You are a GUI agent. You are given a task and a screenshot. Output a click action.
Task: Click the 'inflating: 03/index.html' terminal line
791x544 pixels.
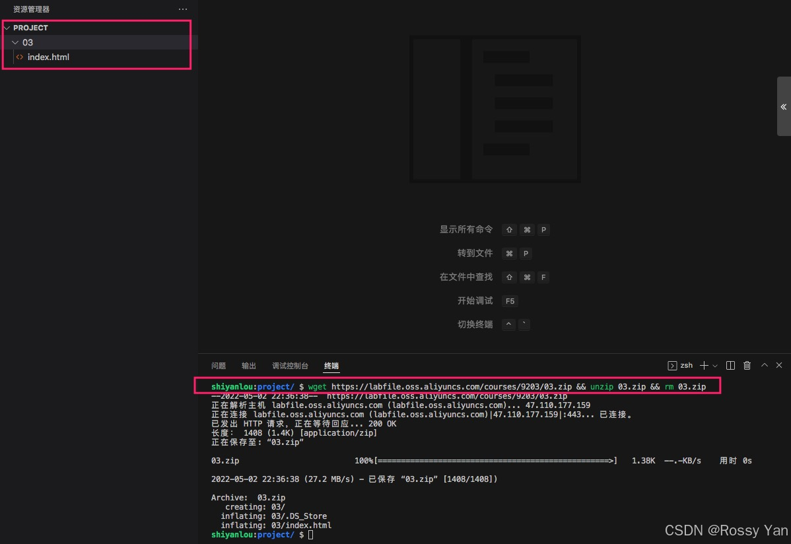click(276, 526)
